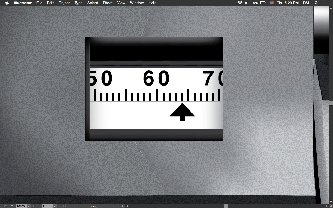
Task: Click horizontal scrollbar right arrow
Action: pos(326,206)
